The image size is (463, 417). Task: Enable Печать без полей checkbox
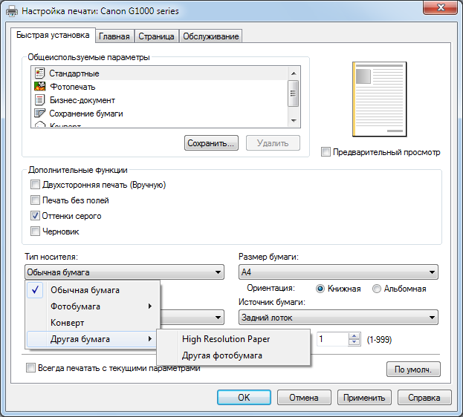pyautogui.click(x=35, y=200)
